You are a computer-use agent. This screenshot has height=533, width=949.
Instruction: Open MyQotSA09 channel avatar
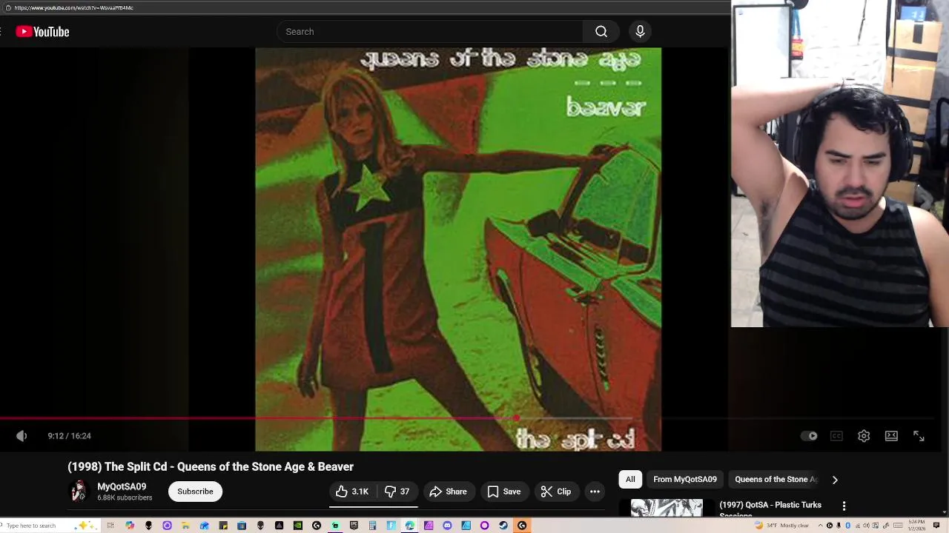pos(78,492)
